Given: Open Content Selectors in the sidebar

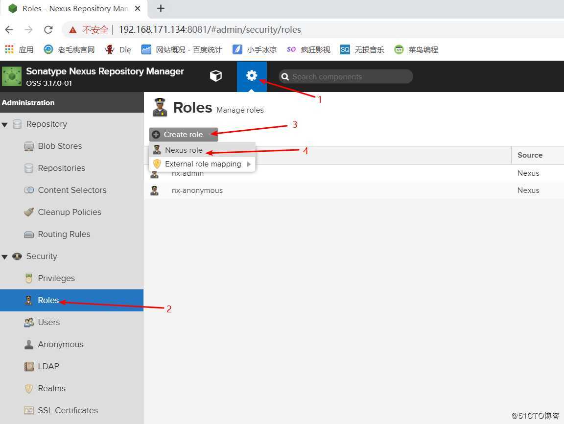Looking at the screenshot, I should click(x=72, y=190).
